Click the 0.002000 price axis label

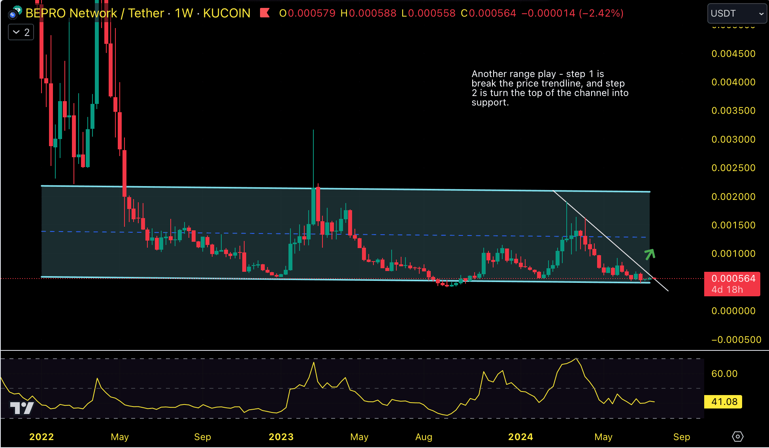click(733, 197)
